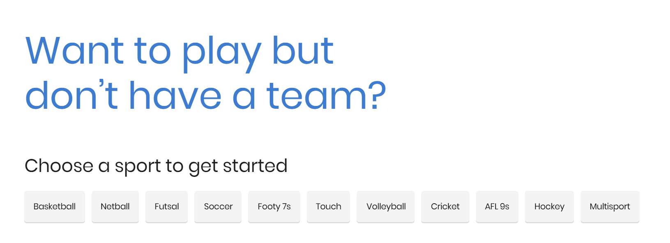Viewport: 670px width, 243px height.
Task: Select the Footy 7s option
Action: pyautogui.click(x=274, y=206)
